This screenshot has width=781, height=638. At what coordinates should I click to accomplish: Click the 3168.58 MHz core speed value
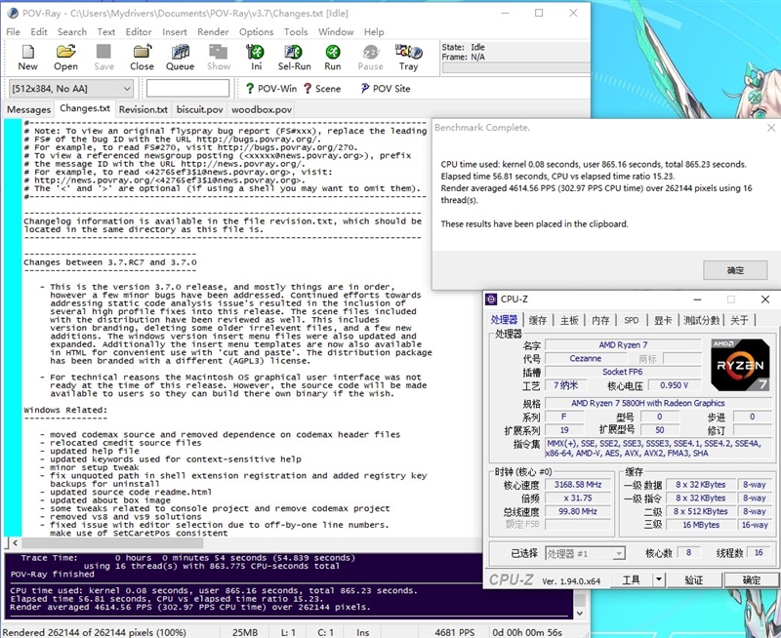pyautogui.click(x=578, y=484)
